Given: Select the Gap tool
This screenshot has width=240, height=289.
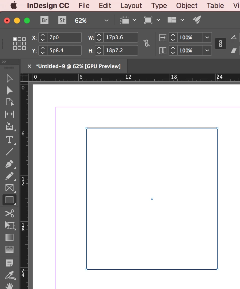Looking at the screenshot, I should (9, 114).
